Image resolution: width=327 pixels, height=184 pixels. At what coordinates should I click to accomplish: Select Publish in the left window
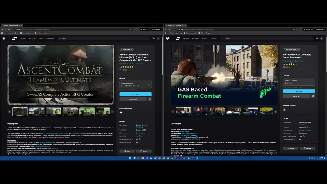[x=41, y=38]
